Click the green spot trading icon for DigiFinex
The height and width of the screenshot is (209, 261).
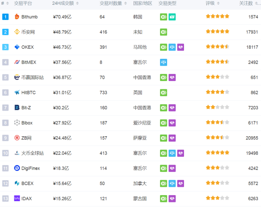coord(164,169)
